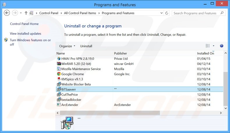Screen dimensions: 230x133
Task: Click the search magnifier icon
Action: [x=222, y=13]
